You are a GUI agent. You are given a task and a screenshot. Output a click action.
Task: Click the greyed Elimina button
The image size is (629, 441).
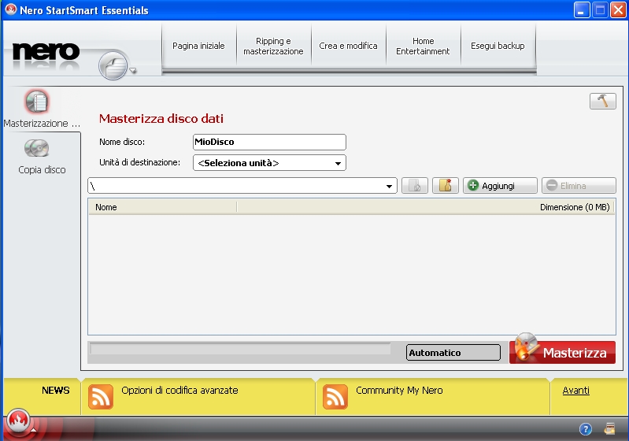click(579, 186)
